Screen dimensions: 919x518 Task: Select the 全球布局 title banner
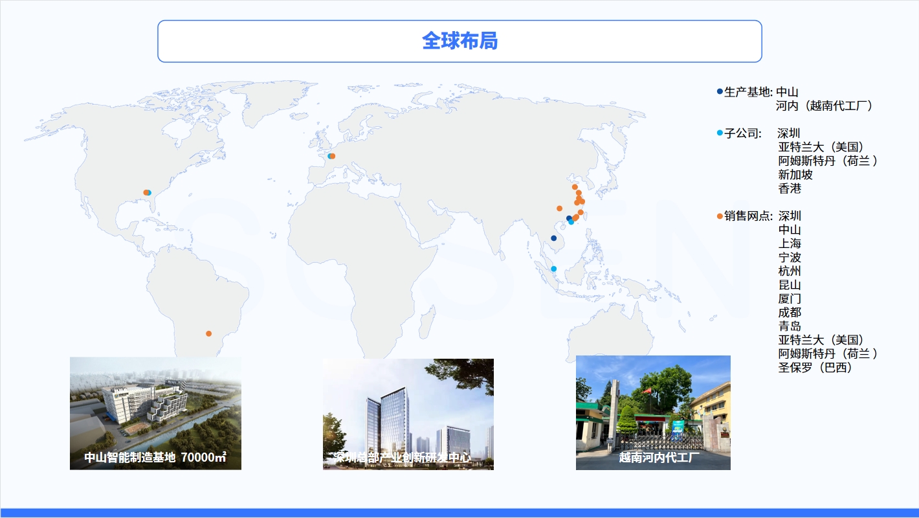[x=459, y=41]
